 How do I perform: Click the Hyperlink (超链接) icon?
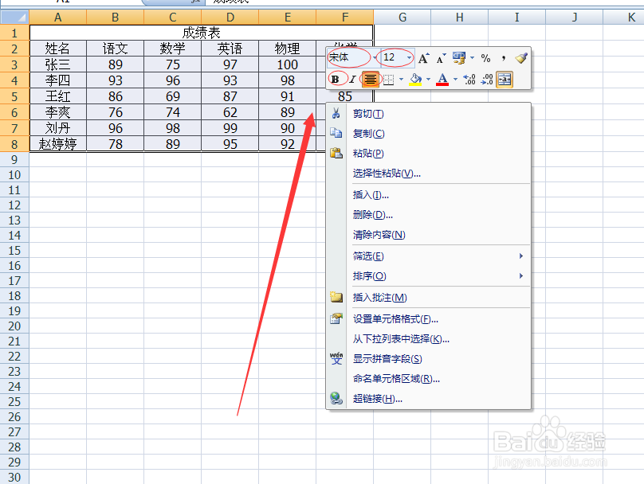(336, 400)
